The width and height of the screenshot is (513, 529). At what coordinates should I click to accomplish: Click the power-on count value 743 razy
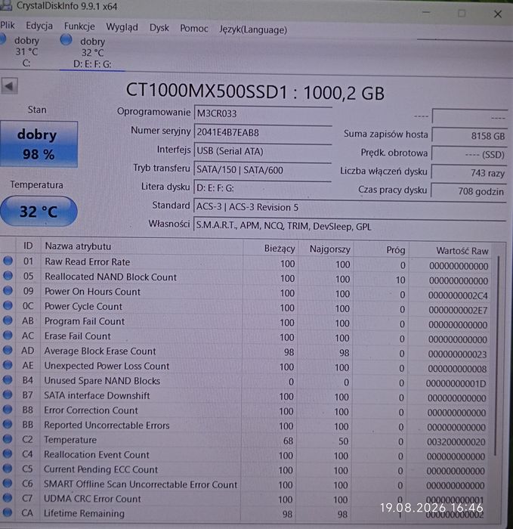coord(469,173)
